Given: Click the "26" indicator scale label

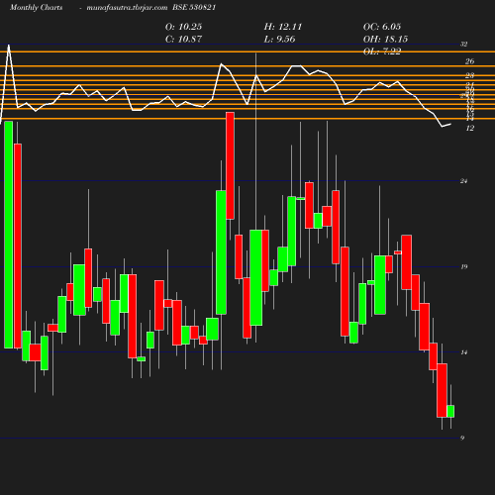Looking at the screenshot, I should coord(469,61).
